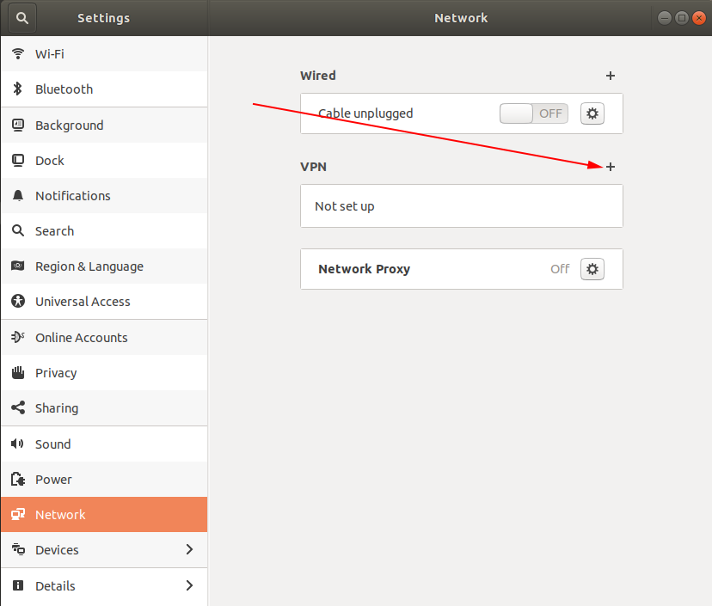The image size is (712, 606).
Task: Go to Notifications settings
Action: 72,196
